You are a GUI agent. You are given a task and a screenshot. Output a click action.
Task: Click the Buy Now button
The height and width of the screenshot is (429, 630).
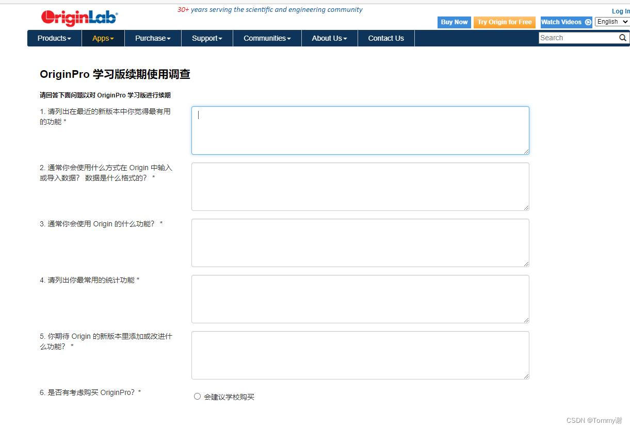click(454, 22)
